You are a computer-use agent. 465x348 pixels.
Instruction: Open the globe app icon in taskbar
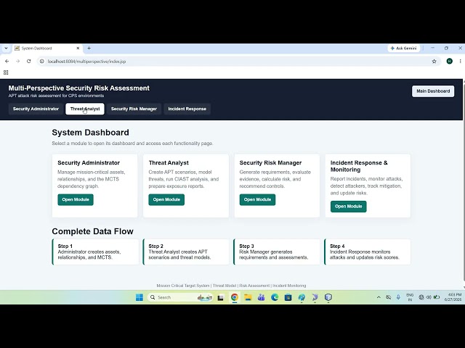302,297
